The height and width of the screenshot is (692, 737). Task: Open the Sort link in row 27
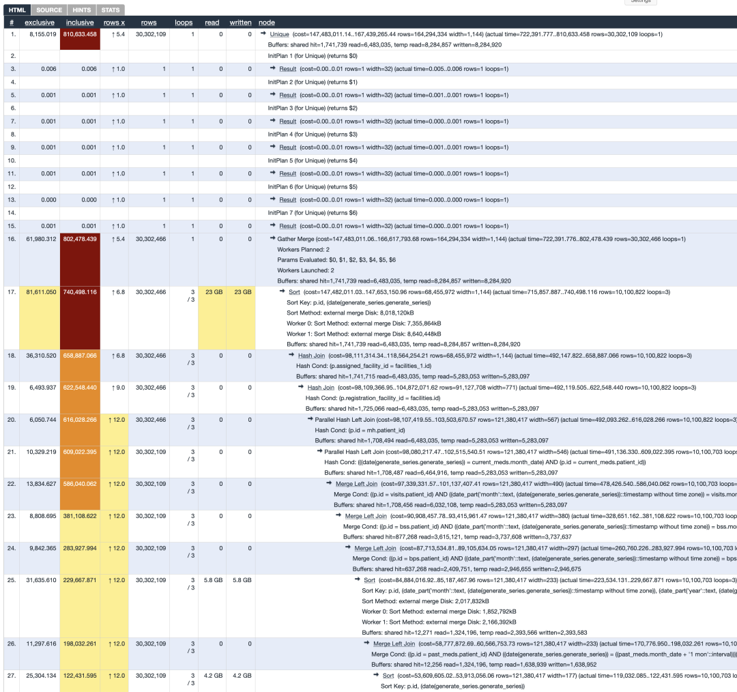388,676
